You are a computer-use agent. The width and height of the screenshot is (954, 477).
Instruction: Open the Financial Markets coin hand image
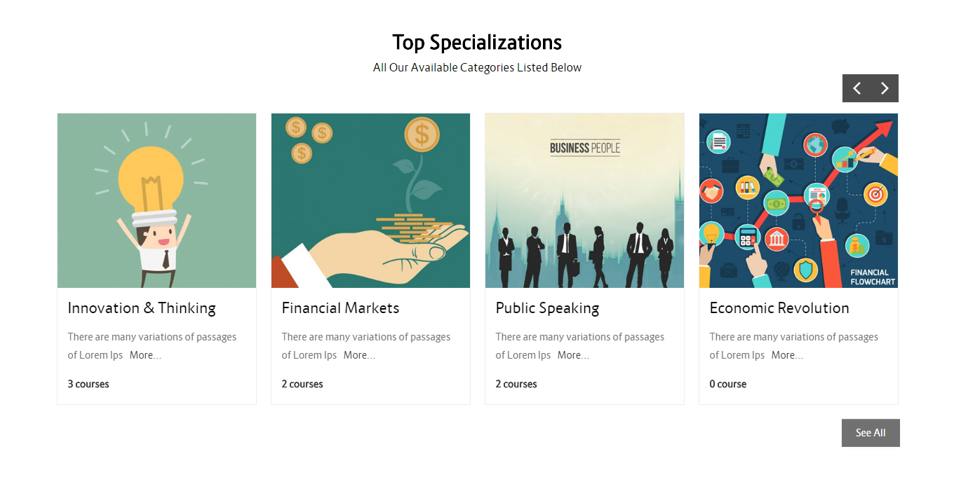[x=370, y=200]
